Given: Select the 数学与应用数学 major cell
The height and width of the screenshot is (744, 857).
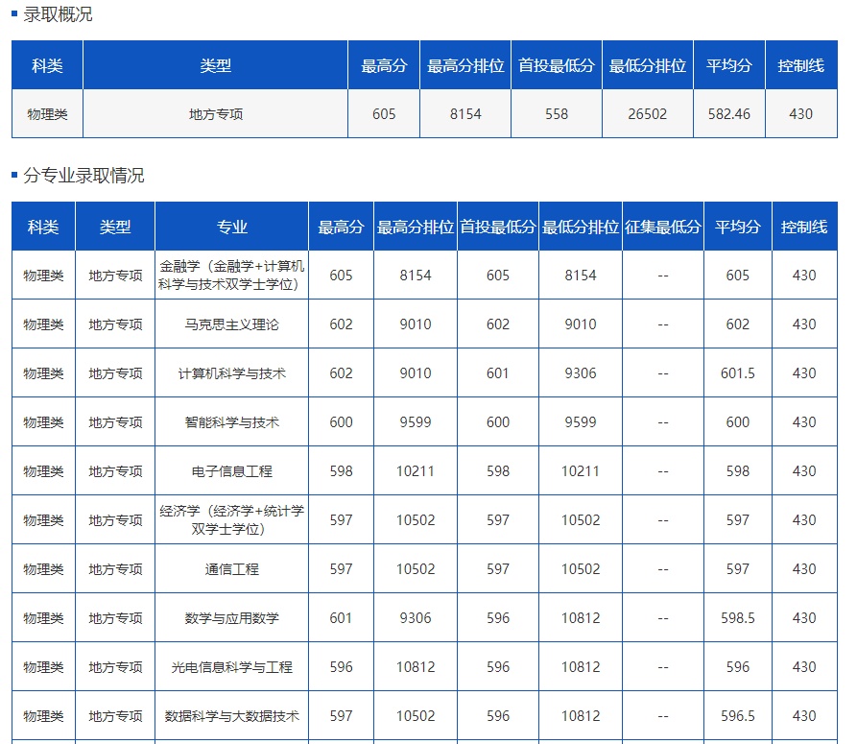Looking at the screenshot, I should tap(231, 618).
